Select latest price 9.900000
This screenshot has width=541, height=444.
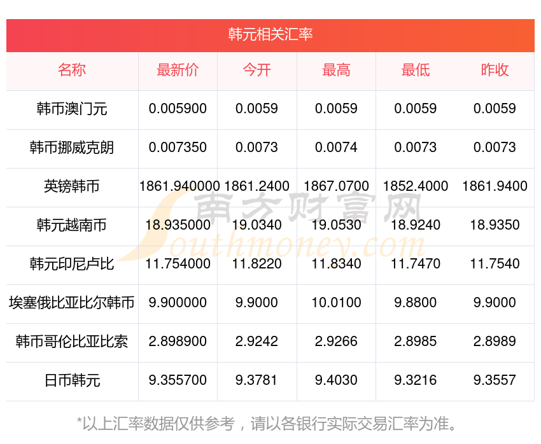pyautogui.click(x=178, y=303)
